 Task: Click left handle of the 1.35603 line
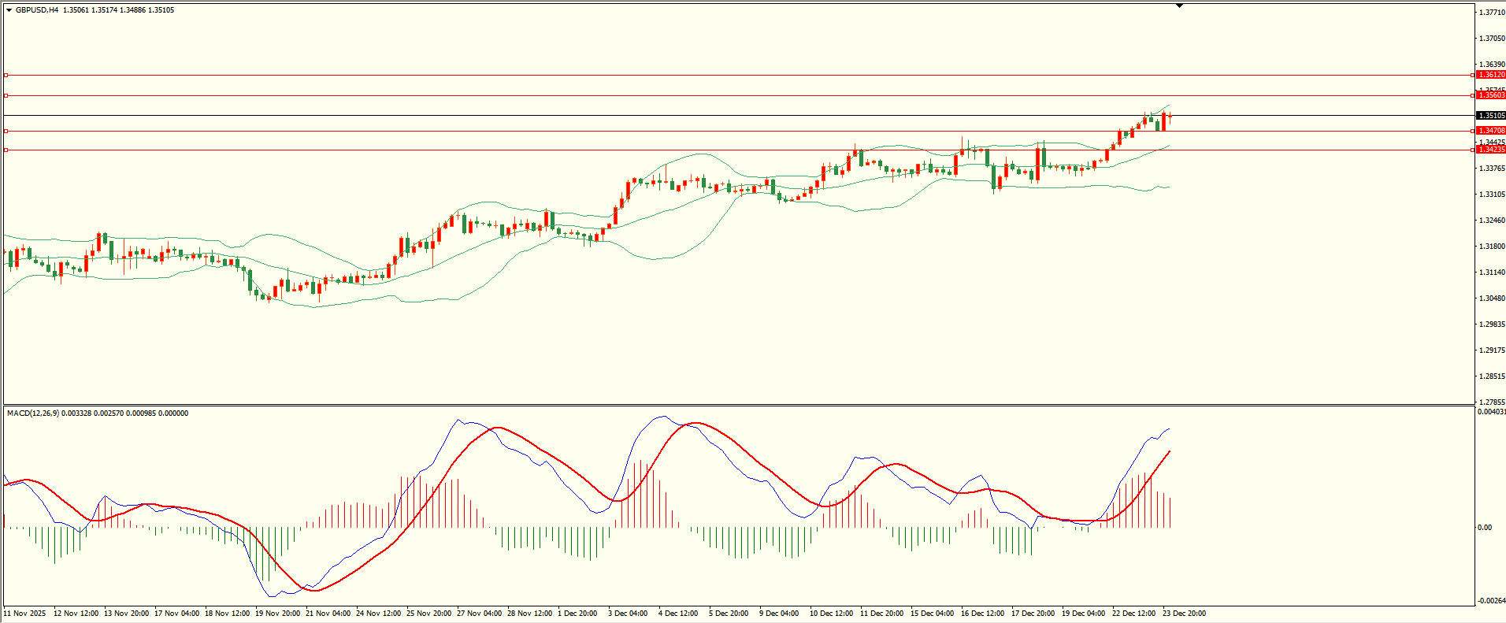click(6, 95)
